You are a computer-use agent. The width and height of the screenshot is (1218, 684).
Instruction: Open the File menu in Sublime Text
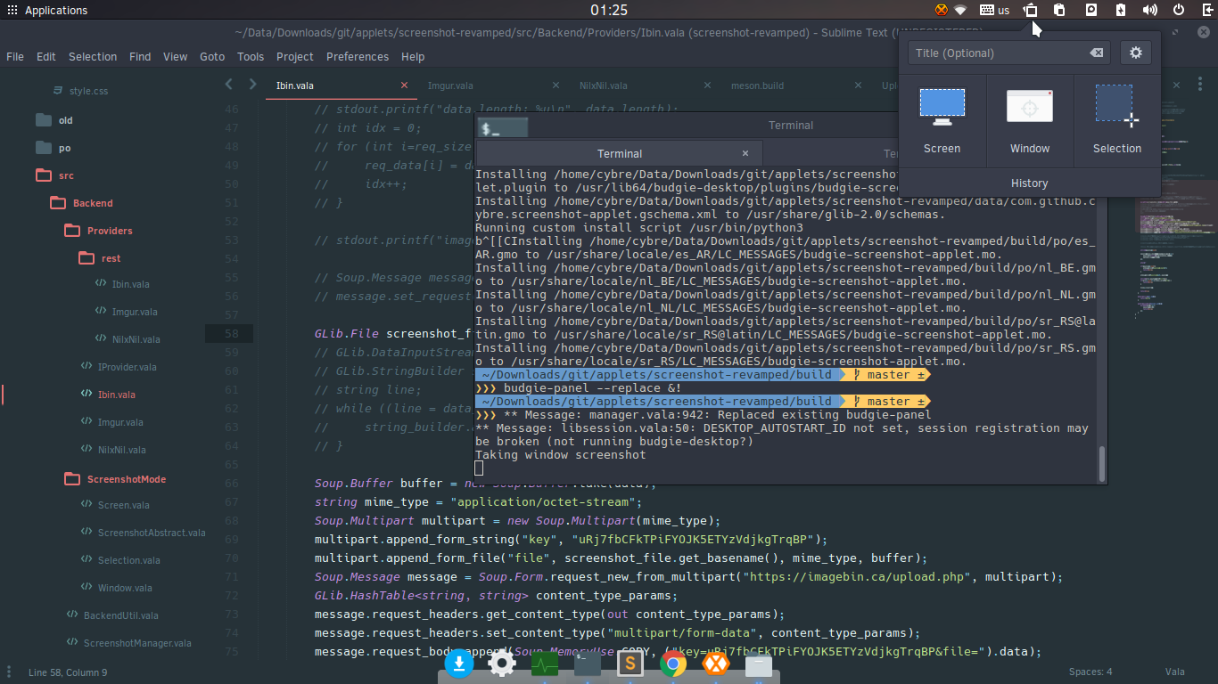pyautogui.click(x=15, y=56)
